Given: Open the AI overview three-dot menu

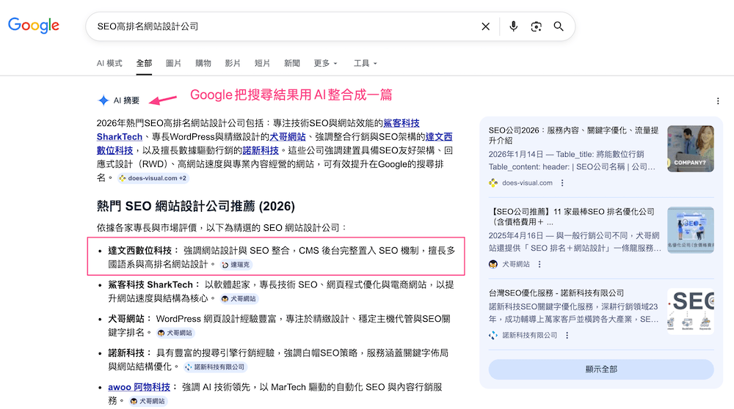Looking at the screenshot, I should point(718,101).
